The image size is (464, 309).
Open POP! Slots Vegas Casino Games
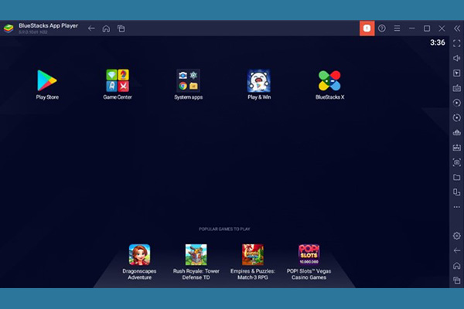(x=309, y=262)
